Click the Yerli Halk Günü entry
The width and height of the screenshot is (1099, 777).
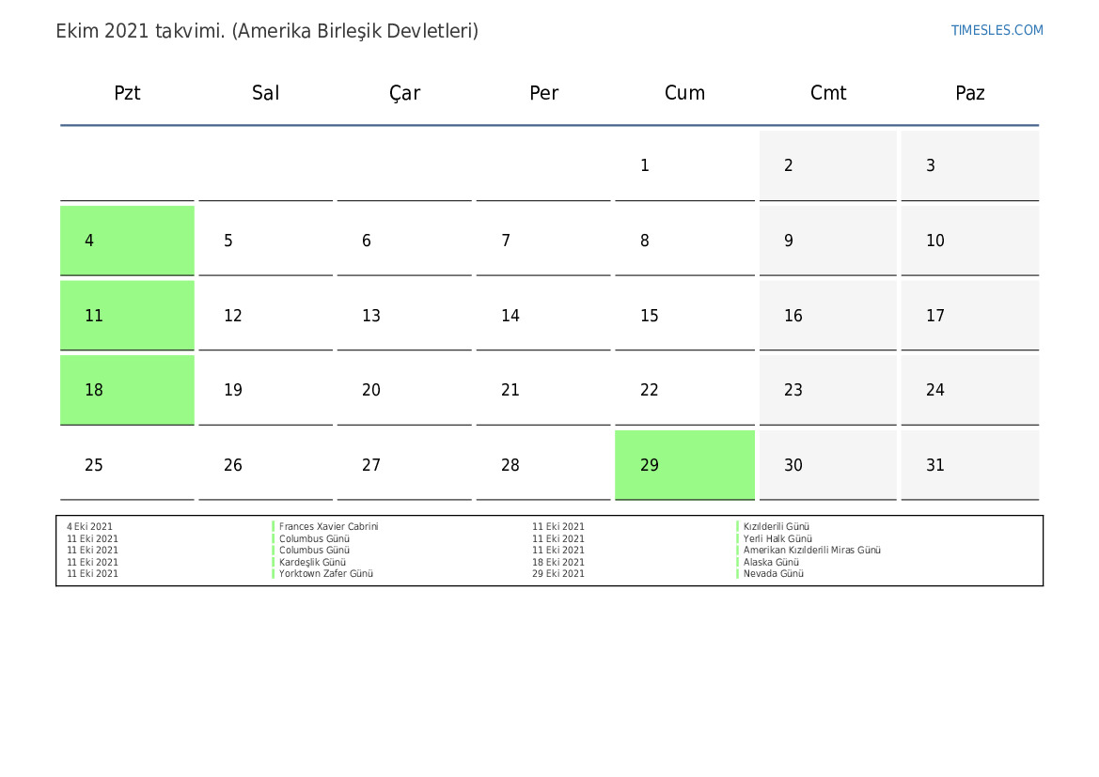777,539
